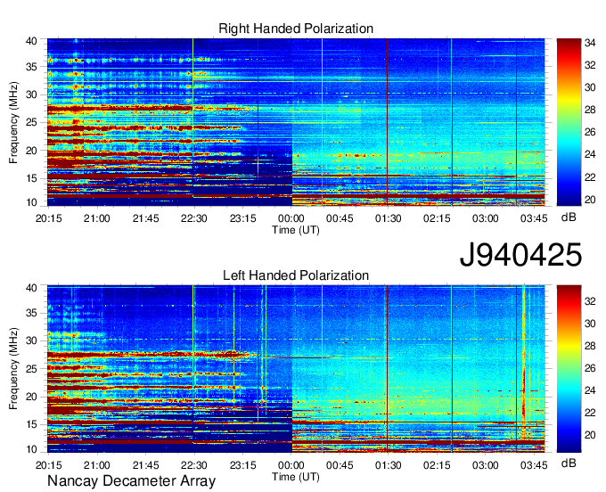
Task: Click 03:00 tick under Left Handed plot
Action: click(485, 465)
